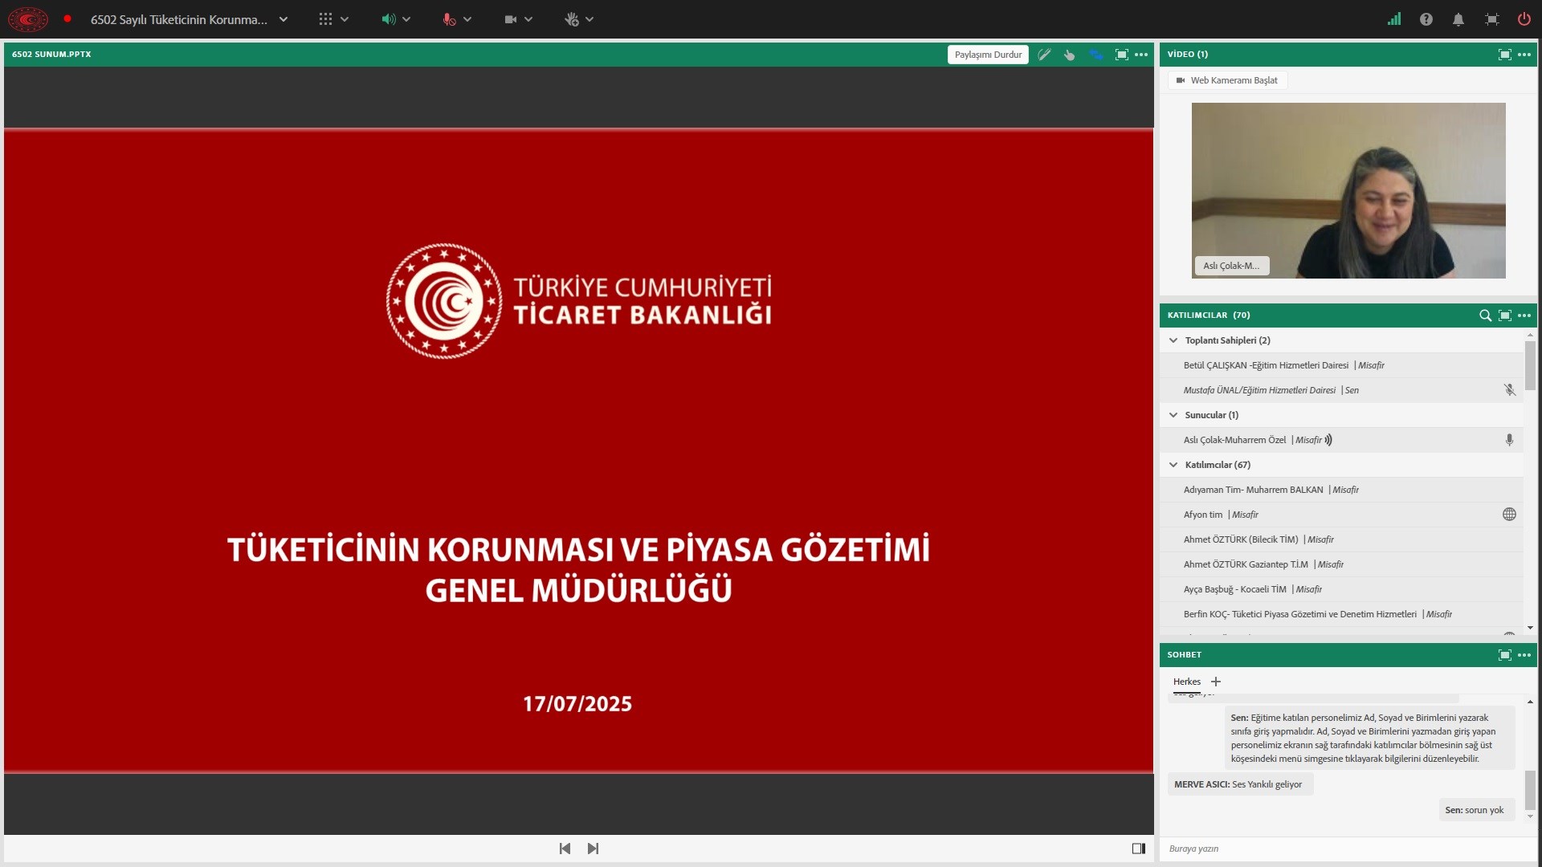Viewport: 1542px width, 867px height.
Task: Collapse the Katılımcılar (67) group
Action: pyautogui.click(x=1173, y=465)
